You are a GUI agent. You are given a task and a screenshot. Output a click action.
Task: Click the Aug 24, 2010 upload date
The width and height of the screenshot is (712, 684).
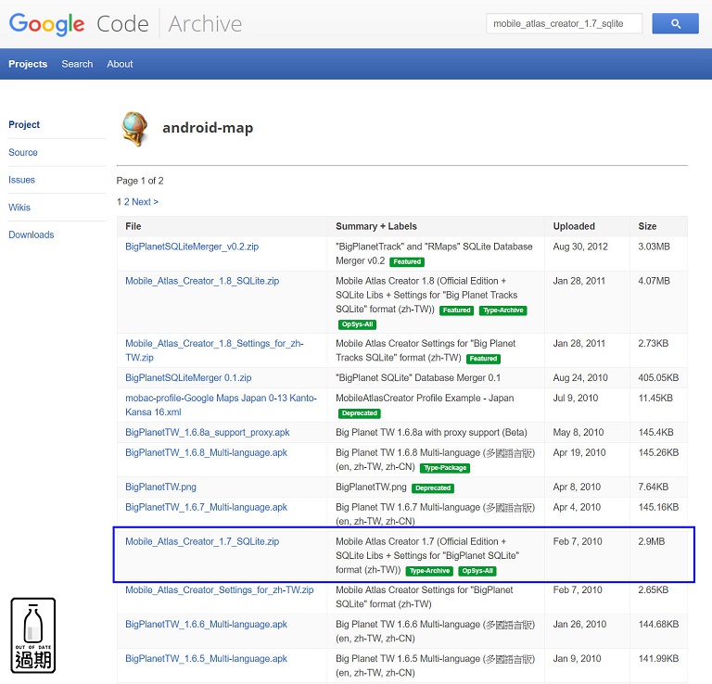click(579, 377)
